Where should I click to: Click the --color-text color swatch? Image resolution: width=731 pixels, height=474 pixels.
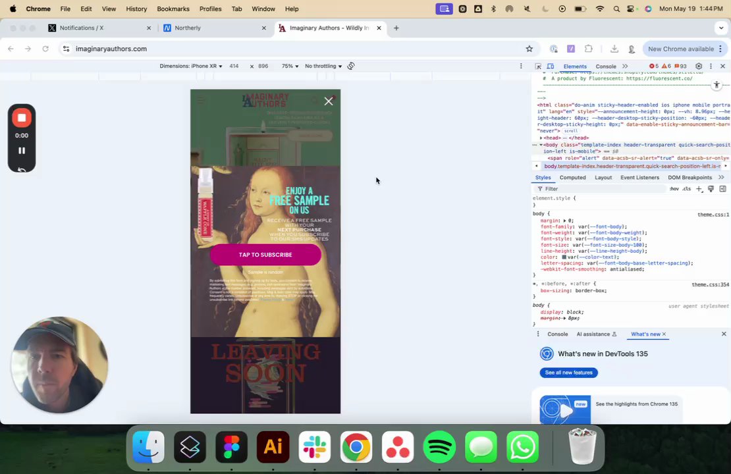point(564,257)
